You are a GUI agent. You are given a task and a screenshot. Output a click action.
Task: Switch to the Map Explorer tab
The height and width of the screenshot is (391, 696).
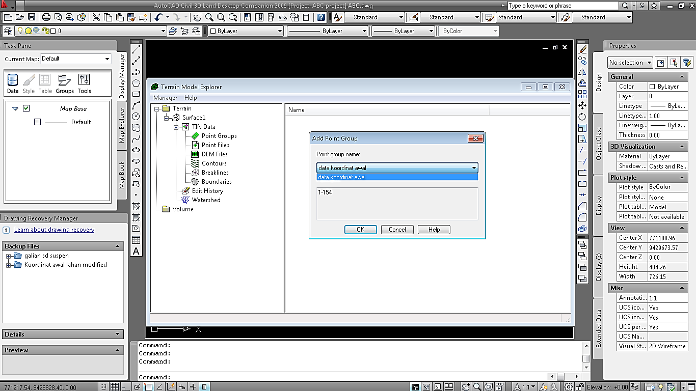[x=122, y=125]
